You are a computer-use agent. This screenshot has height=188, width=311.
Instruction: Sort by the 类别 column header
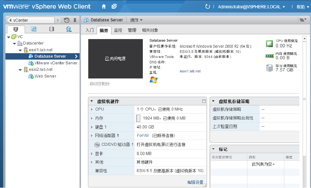(265, 157)
